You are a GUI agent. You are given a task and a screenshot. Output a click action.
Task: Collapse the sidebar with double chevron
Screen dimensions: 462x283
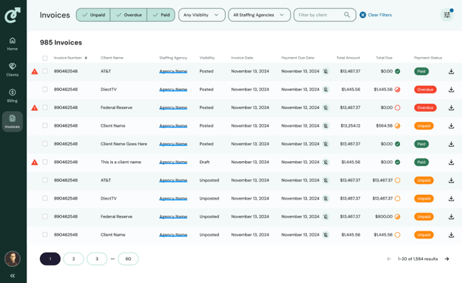pyautogui.click(x=12, y=275)
